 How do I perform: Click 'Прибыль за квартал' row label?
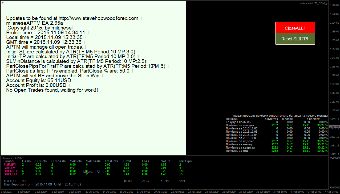click(x=240, y=147)
